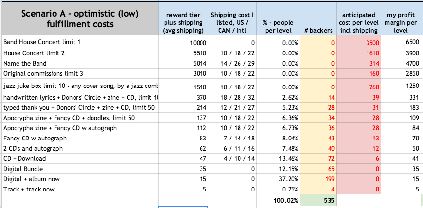Click the reward tier value 10000

point(183,43)
